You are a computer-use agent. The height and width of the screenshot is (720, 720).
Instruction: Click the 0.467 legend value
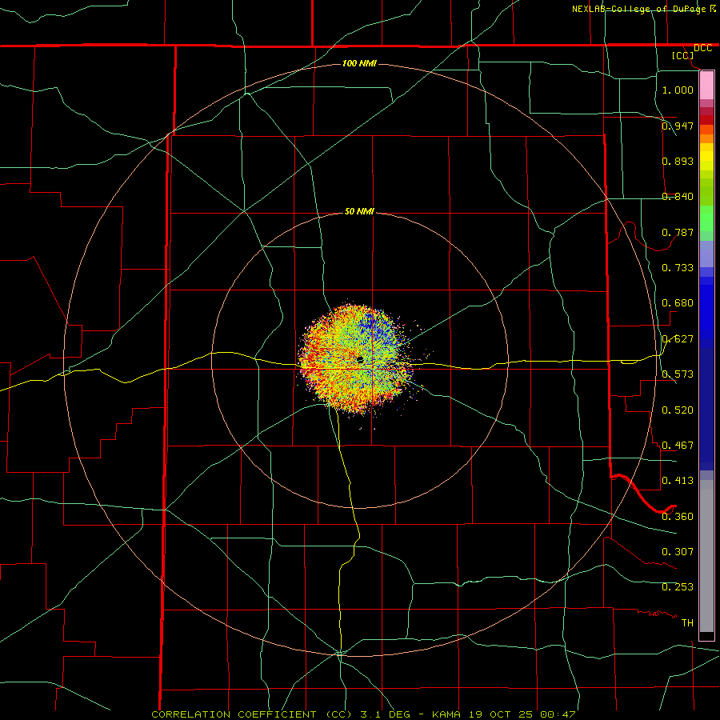pyautogui.click(x=678, y=446)
